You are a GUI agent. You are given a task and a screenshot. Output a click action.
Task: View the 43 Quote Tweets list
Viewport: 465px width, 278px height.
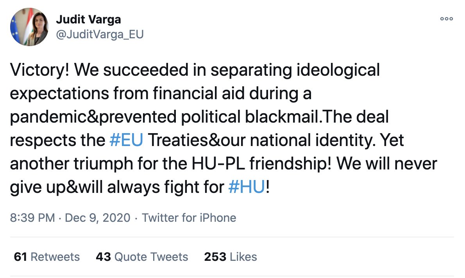pyautogui.click(x=141, y=257)
